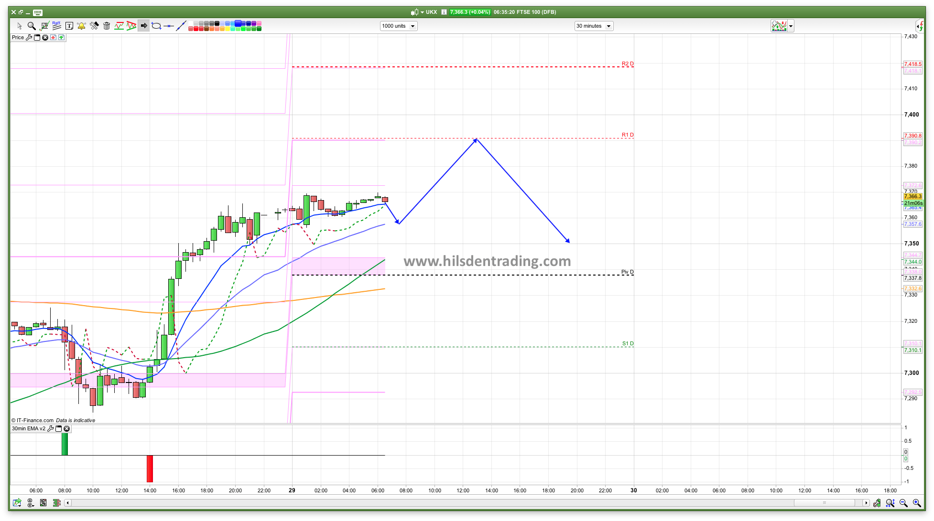Click the zoom in magnifier icon

coord(917,503)
